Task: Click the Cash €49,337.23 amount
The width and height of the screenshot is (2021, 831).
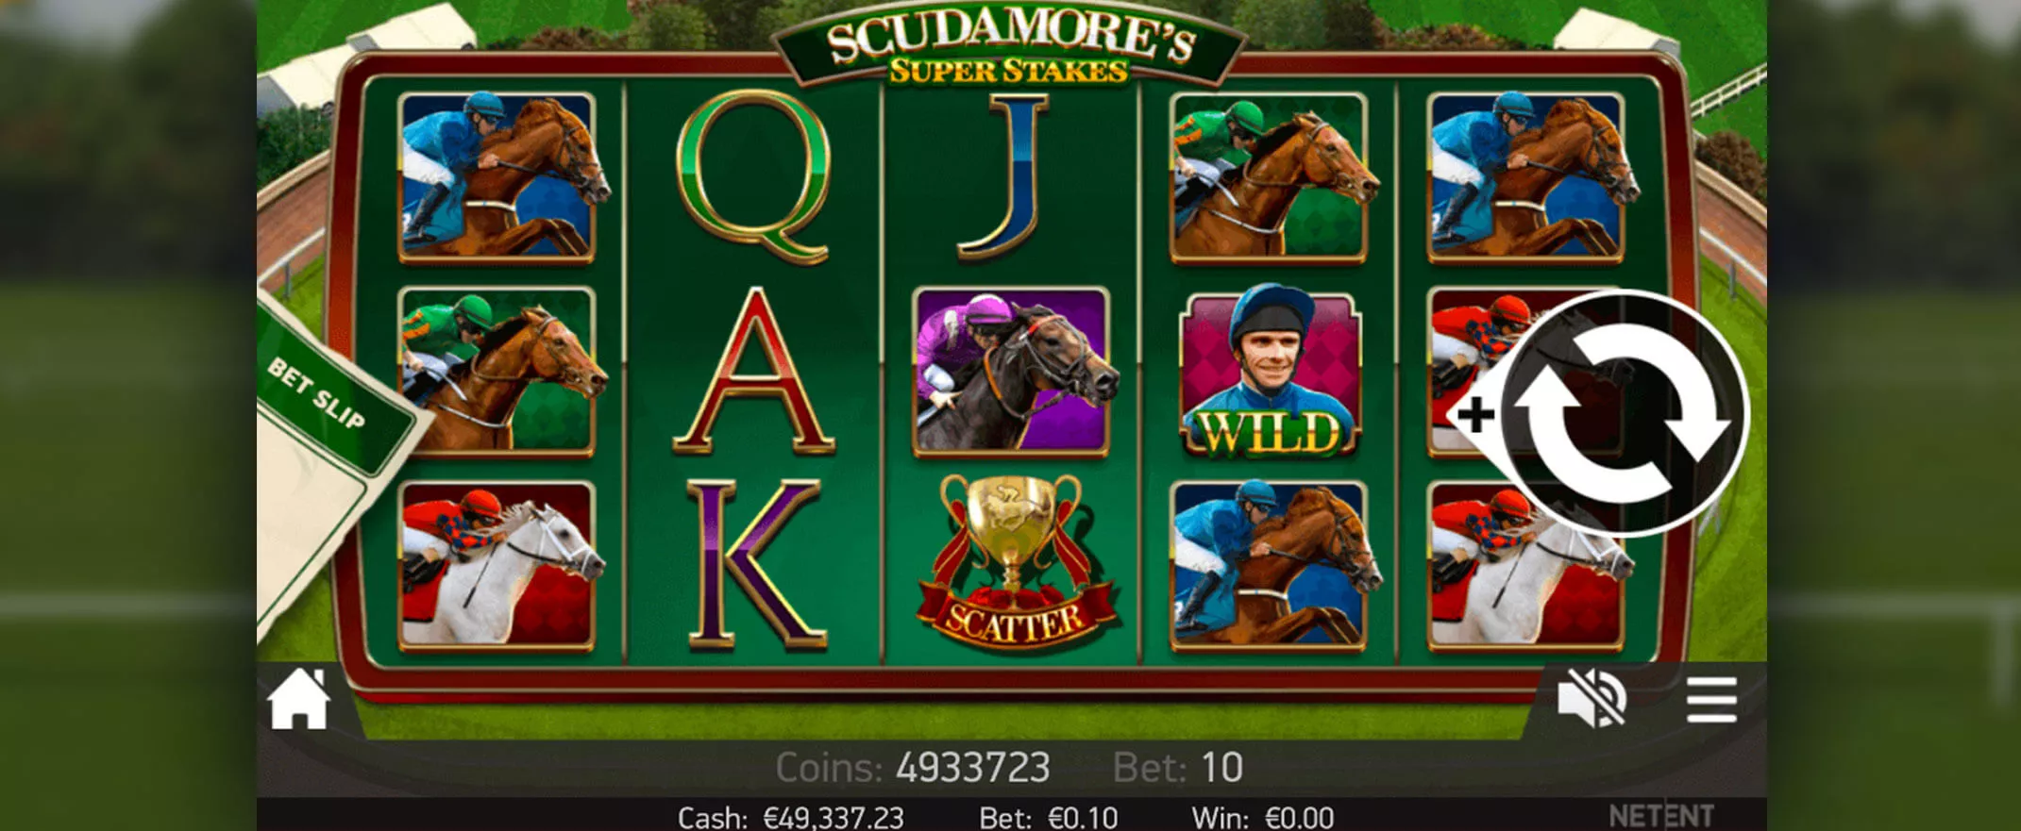Action: point(791,817)
